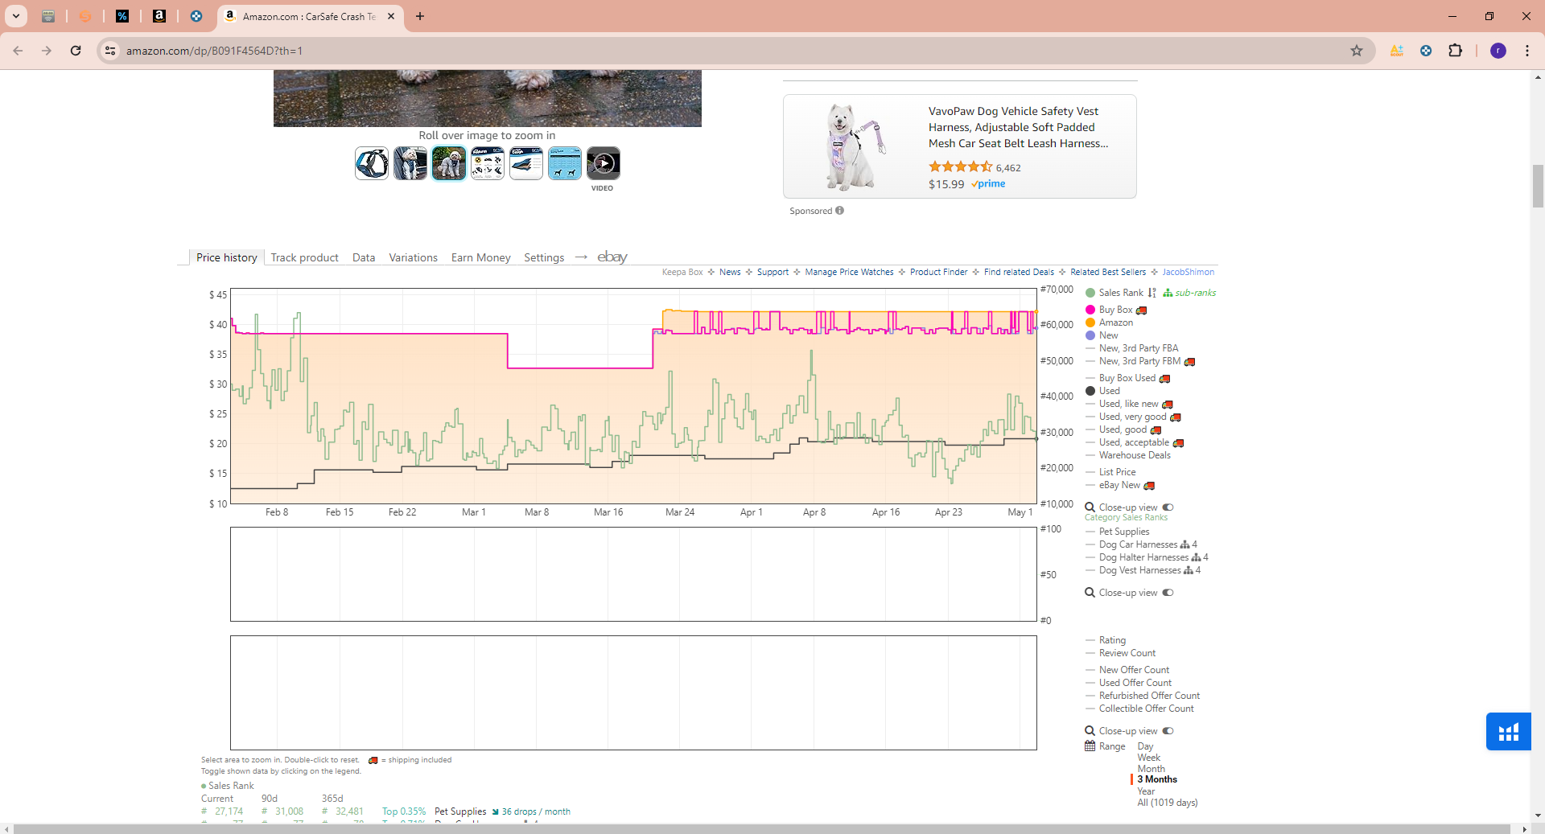This screenshot has width=1545, height=834.
Task: Open the orange-star extension icon
Action: 1396,51
